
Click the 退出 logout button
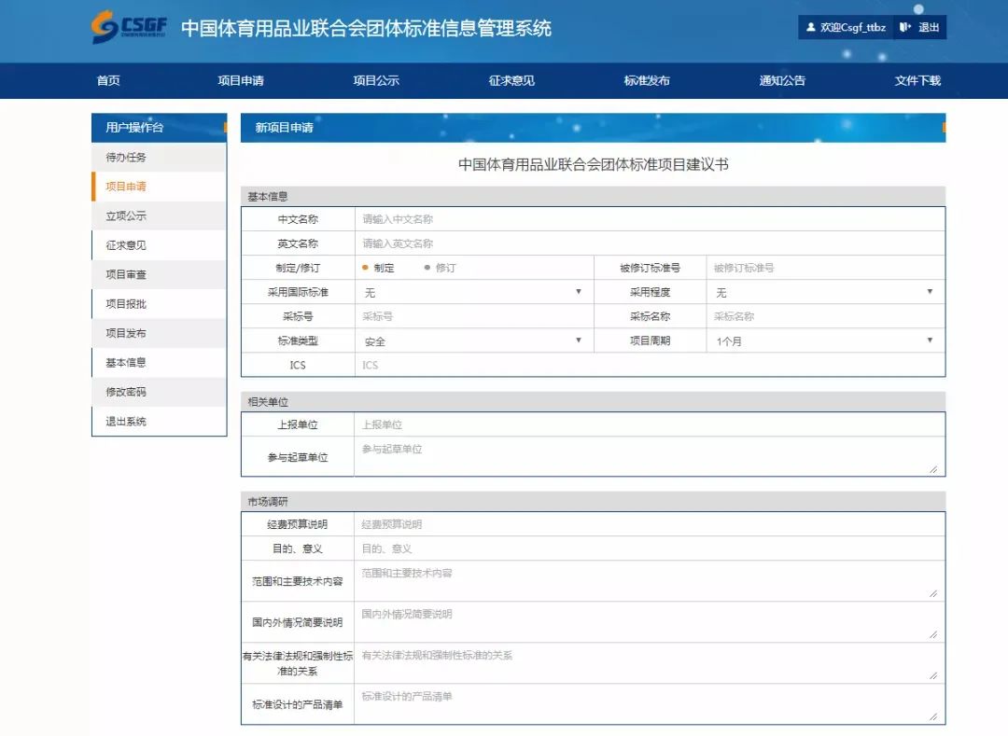pyautogui.click(x=920, y=27)
